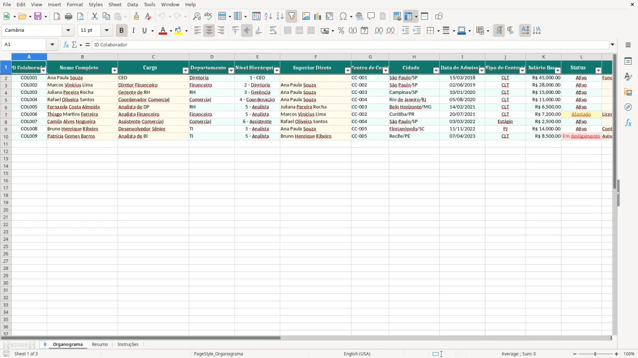Open the Styles menu
The image size is (638, 358).
[x=96, y=4]
